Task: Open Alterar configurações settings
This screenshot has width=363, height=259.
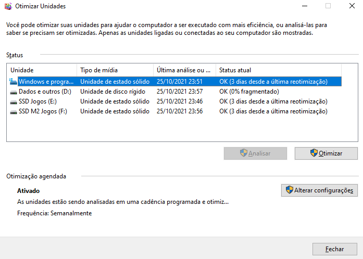Action: pos(319,190)
